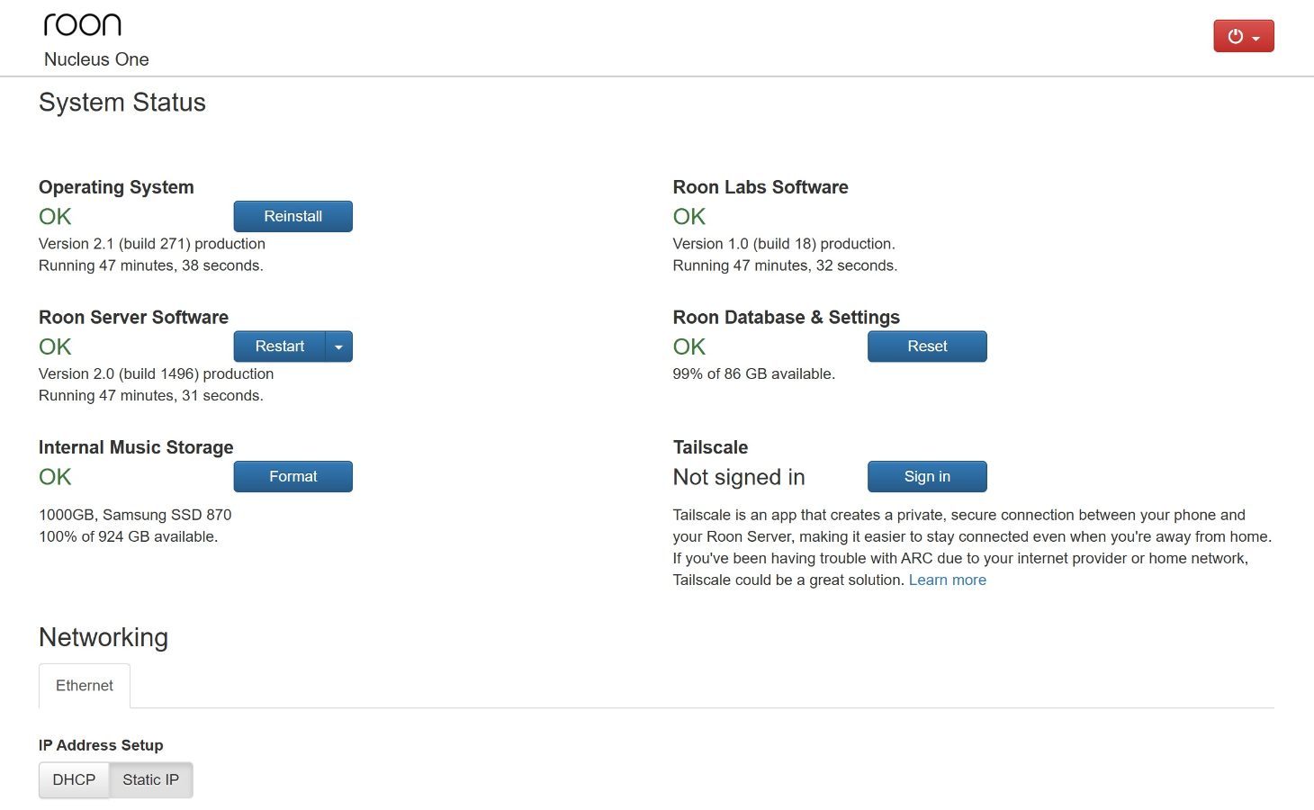
Task: Switch to the Ethernet tab
Action: (85, 686)
